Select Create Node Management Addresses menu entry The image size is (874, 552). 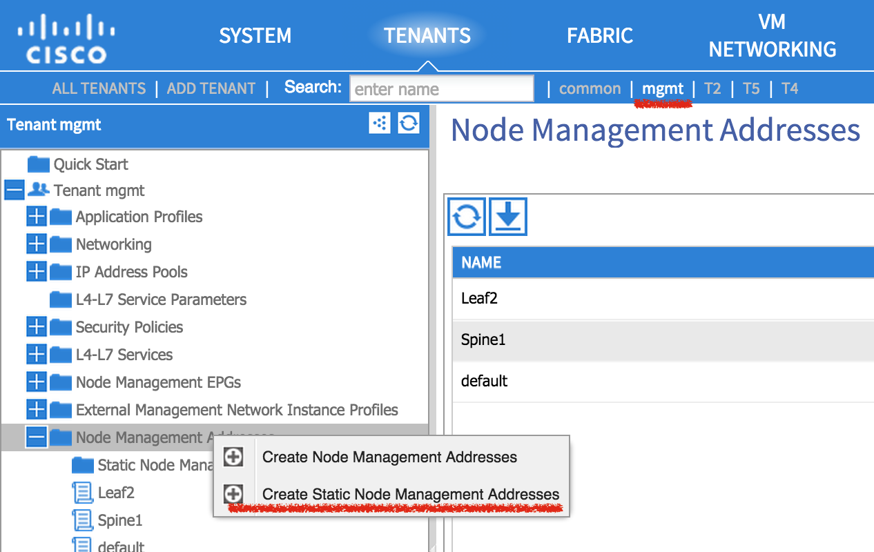pos(389,457)
